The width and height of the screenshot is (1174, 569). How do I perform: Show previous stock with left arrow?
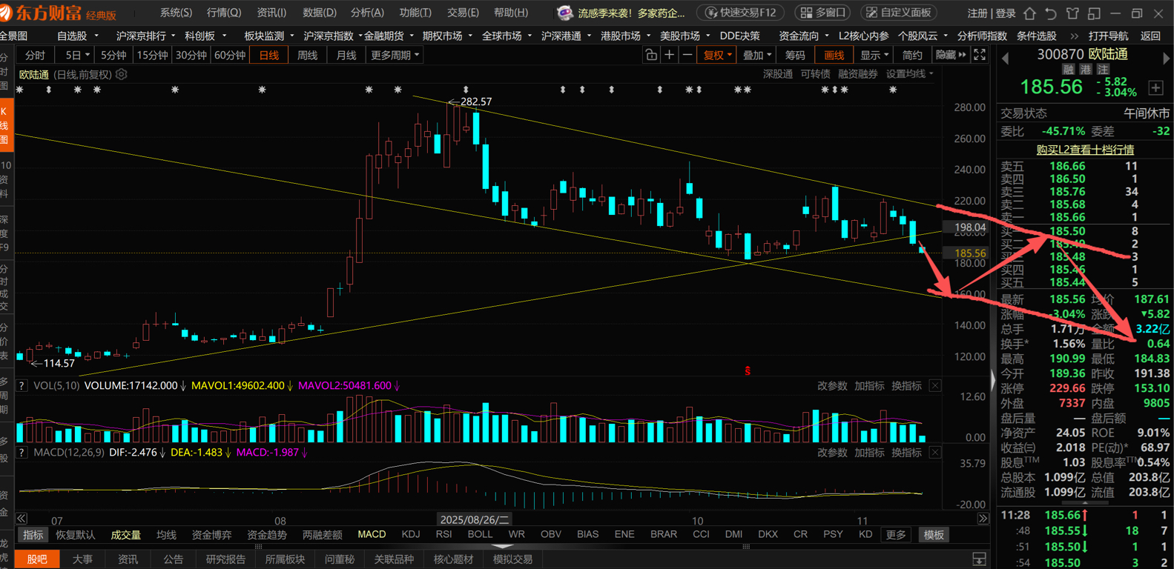[1006, 59]
